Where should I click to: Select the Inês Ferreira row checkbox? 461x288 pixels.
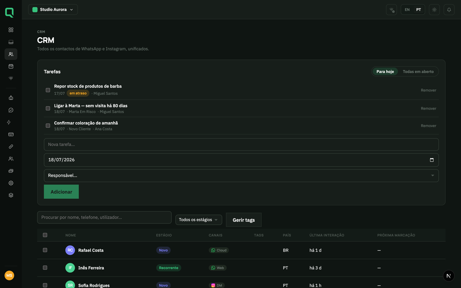45,268
